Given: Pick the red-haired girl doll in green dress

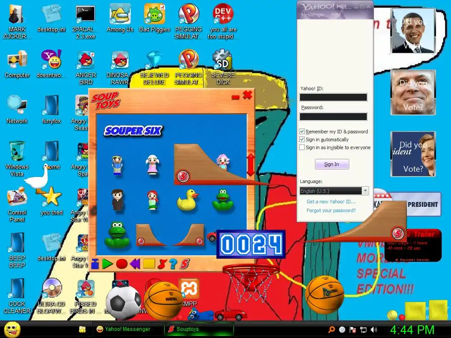Looking at the screenshot, I should pyautogui.click(x=152, y=200).
